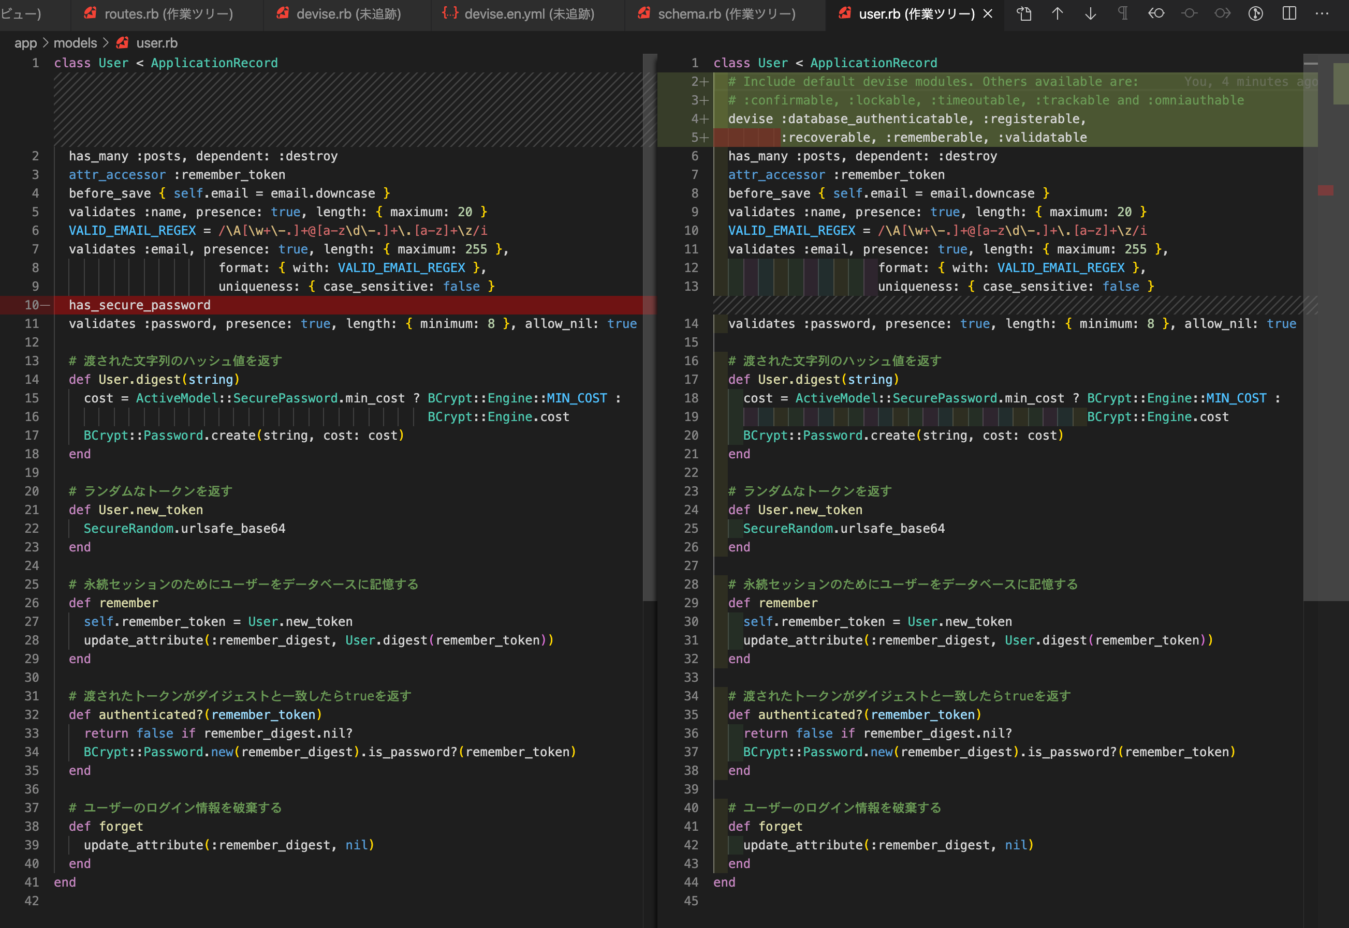The height and width of the screenshot is (928, 1349).
Task: Click the added devise :database_authenticatable line
Action: [x=907, y=119]
